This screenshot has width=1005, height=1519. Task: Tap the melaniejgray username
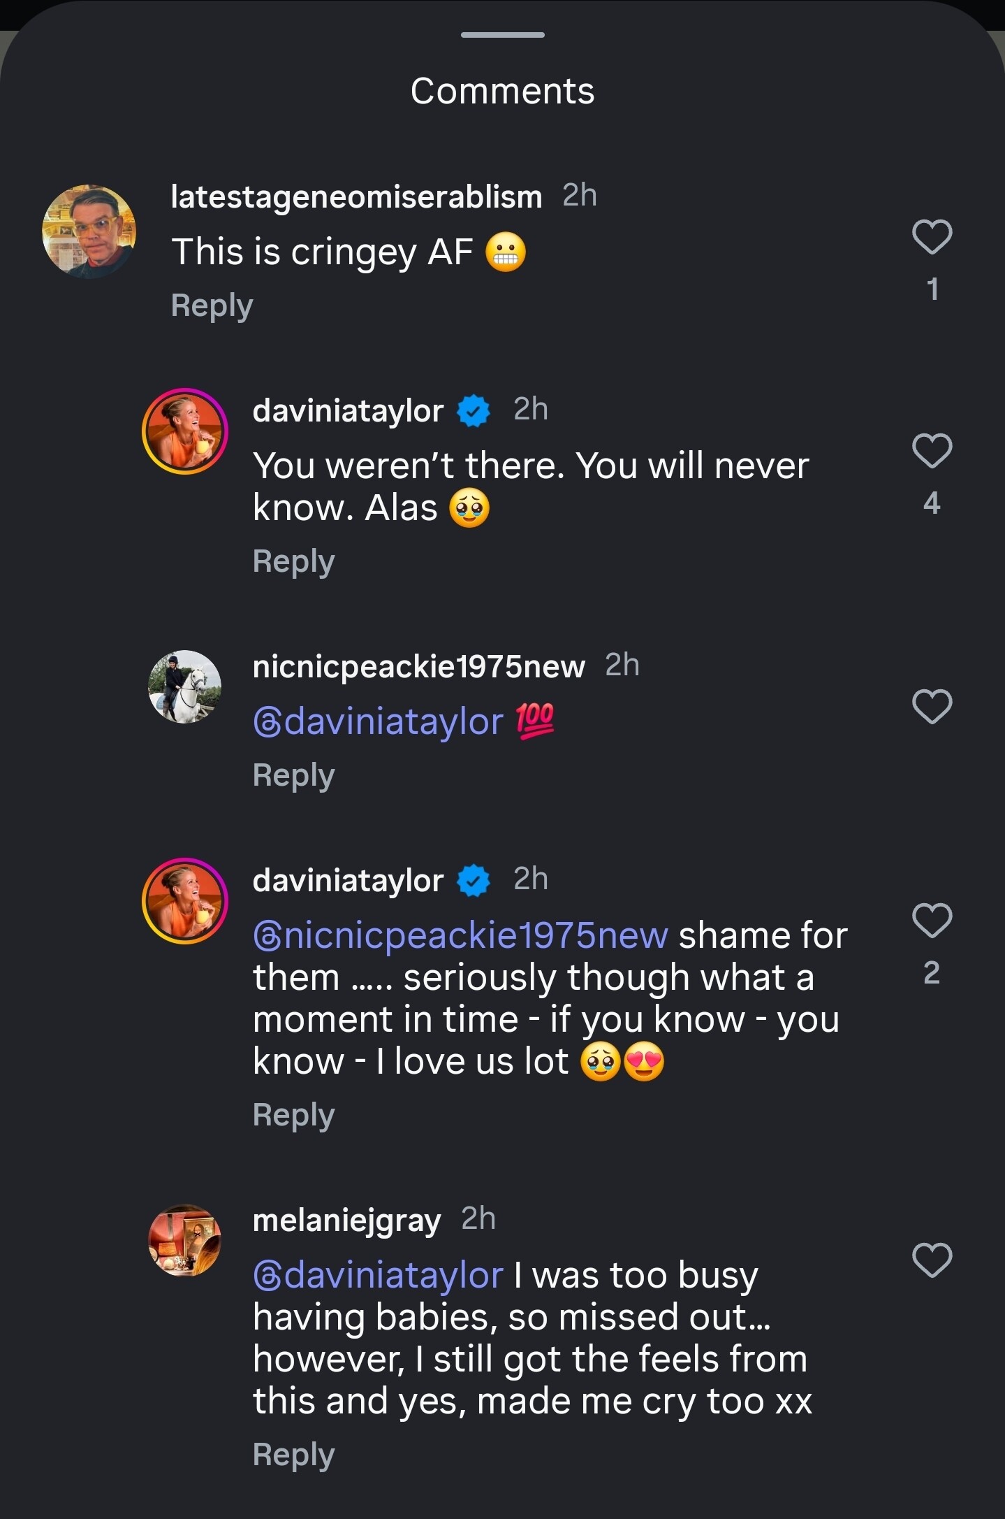tap(346, 1221)
